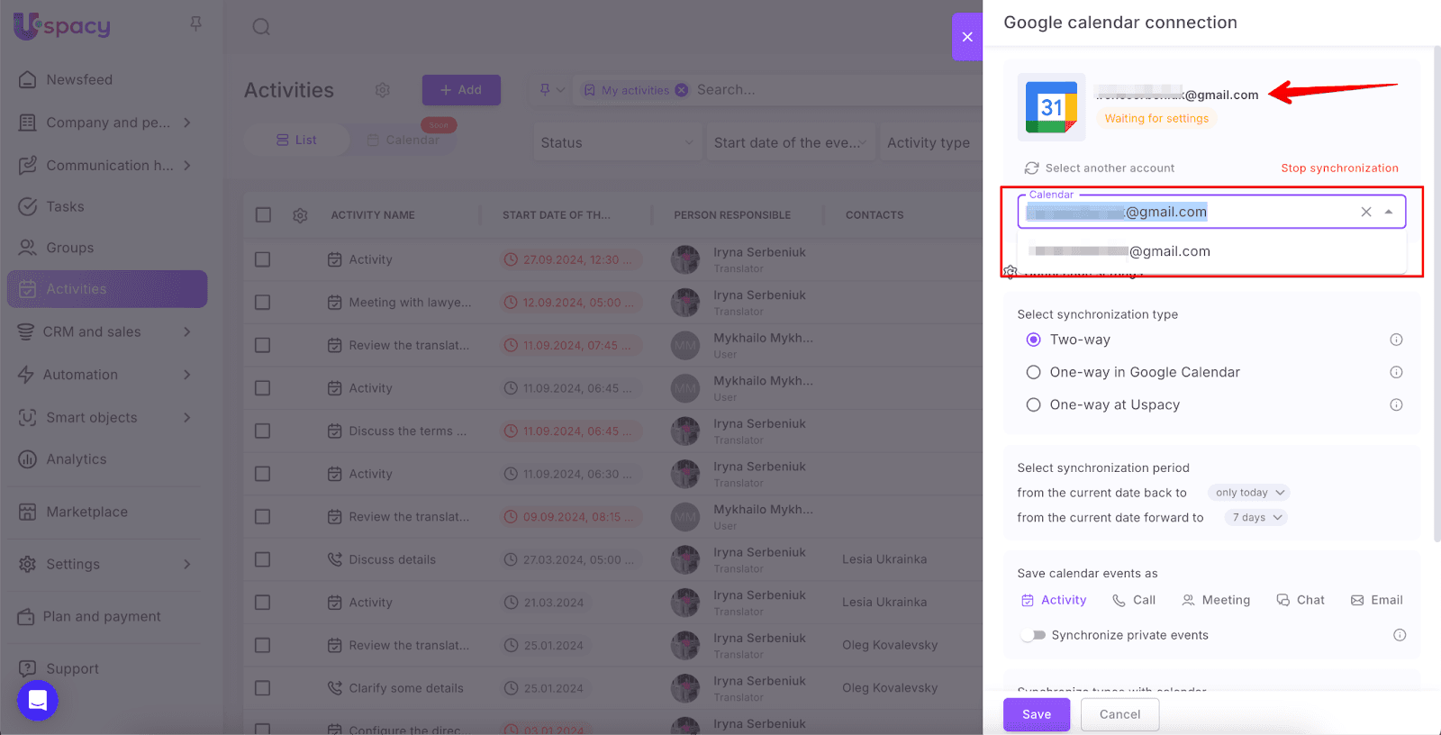Close the side panel with purple X
Viewport: 1441px width, 735px height.
pyautogui.click(x=967, y=37)
